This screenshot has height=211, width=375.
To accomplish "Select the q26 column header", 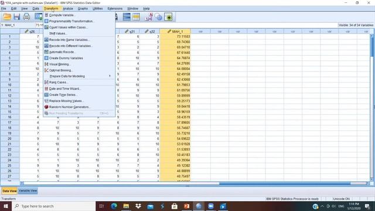I will (x=30, y=31).
